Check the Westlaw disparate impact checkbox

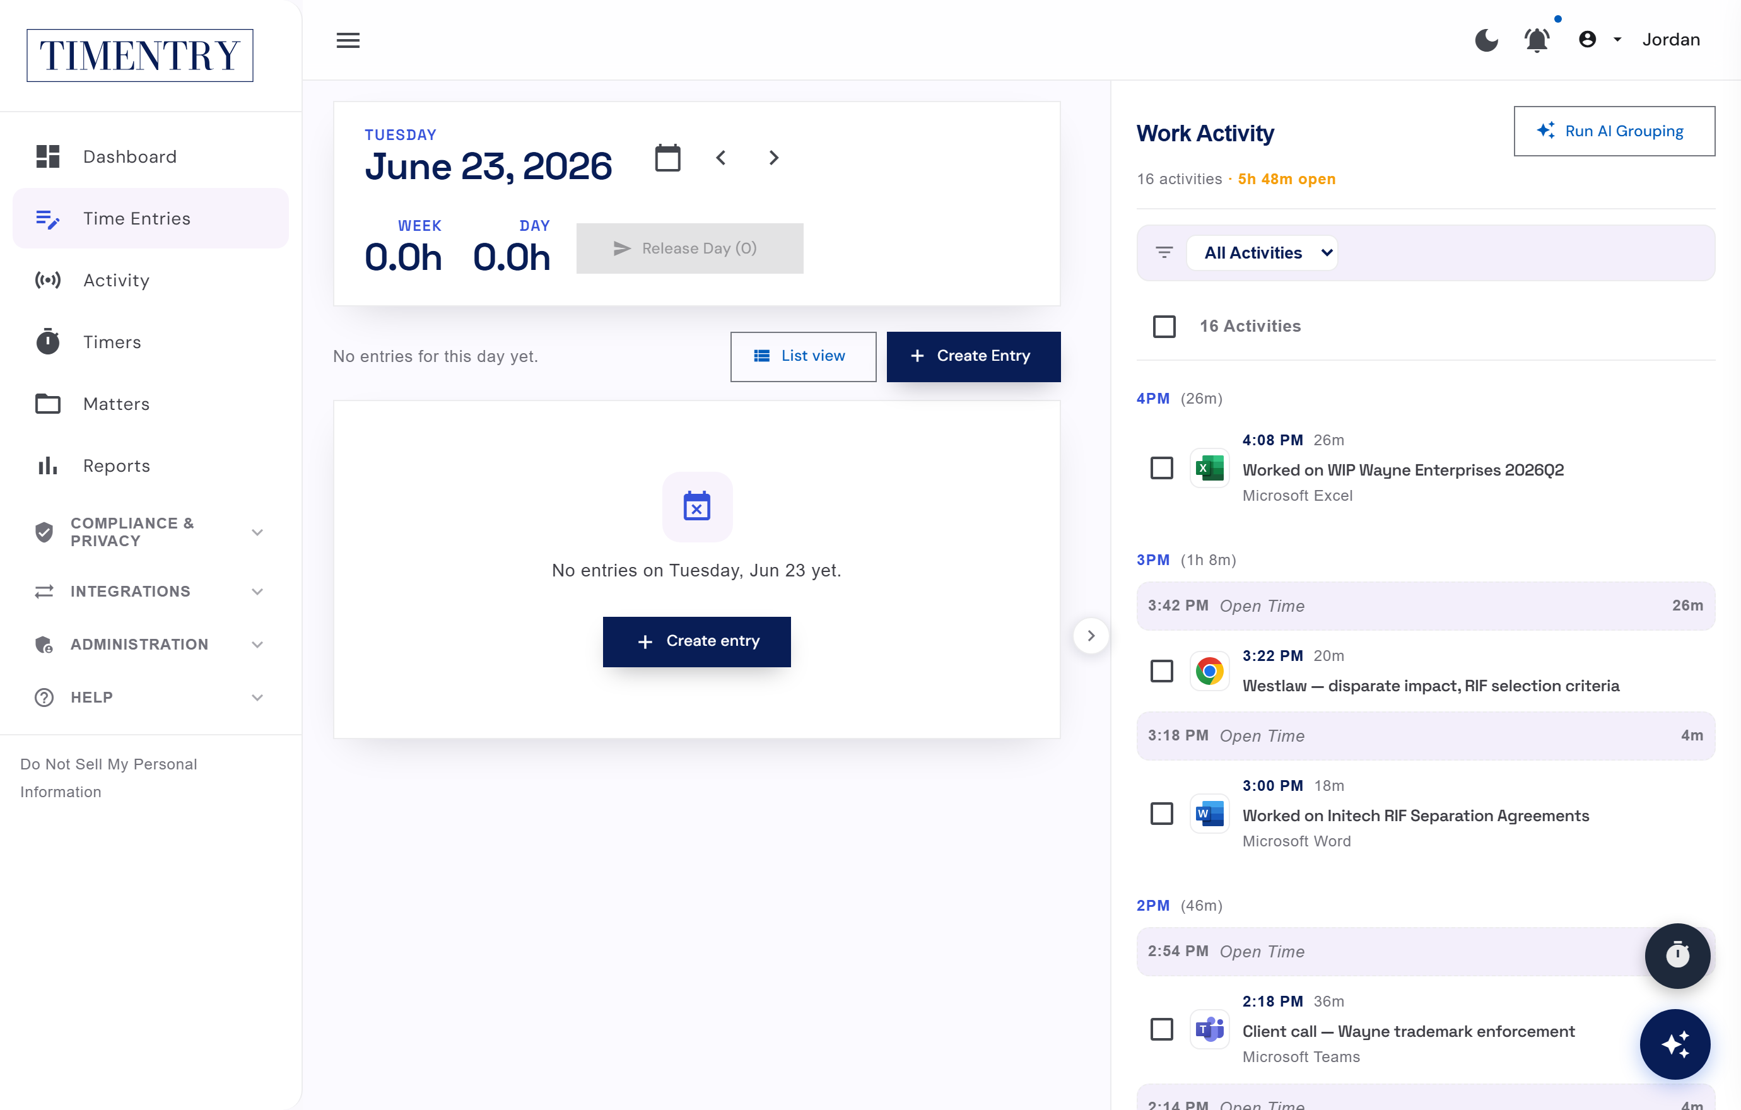click(x=1162, y=670)
